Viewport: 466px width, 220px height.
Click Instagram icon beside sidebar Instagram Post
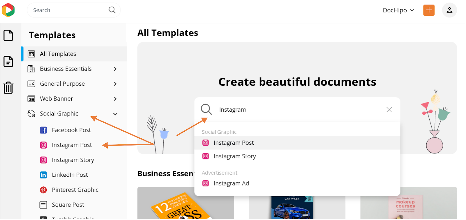point(43,145)
